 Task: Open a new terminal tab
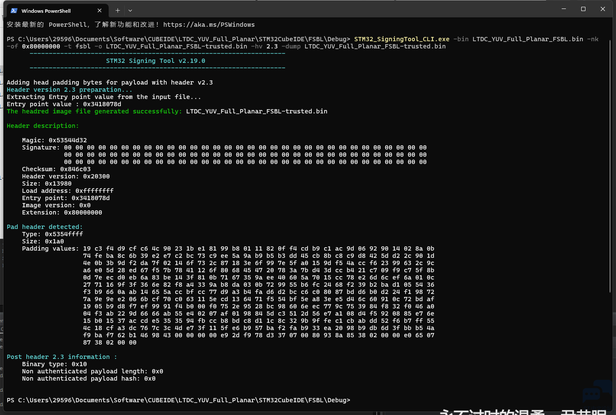(118, 11)
